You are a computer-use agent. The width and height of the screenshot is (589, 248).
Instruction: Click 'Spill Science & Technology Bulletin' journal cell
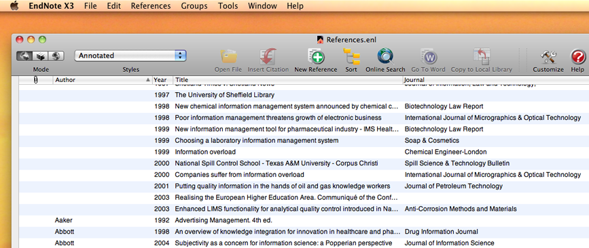457,163
